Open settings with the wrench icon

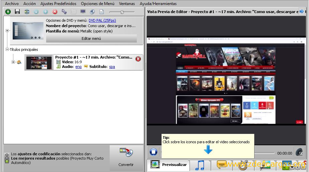pos(64,12)
